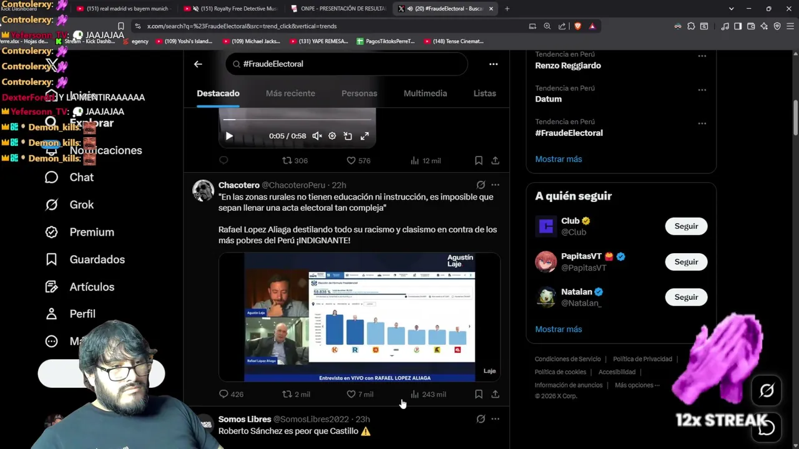Open search options three-dot menu
This screenshot has width=799, height=449.
pyautogui.click(x=493, y=64)
